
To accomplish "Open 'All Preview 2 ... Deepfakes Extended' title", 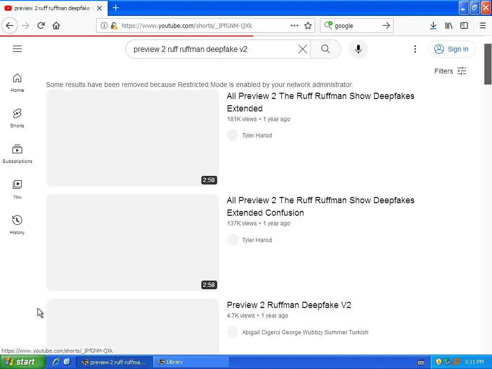I will tap(320, 102).
